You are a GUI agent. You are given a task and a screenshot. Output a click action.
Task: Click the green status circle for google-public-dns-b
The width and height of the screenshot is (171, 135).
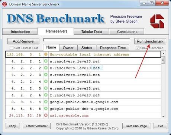(x=46, y=102)
